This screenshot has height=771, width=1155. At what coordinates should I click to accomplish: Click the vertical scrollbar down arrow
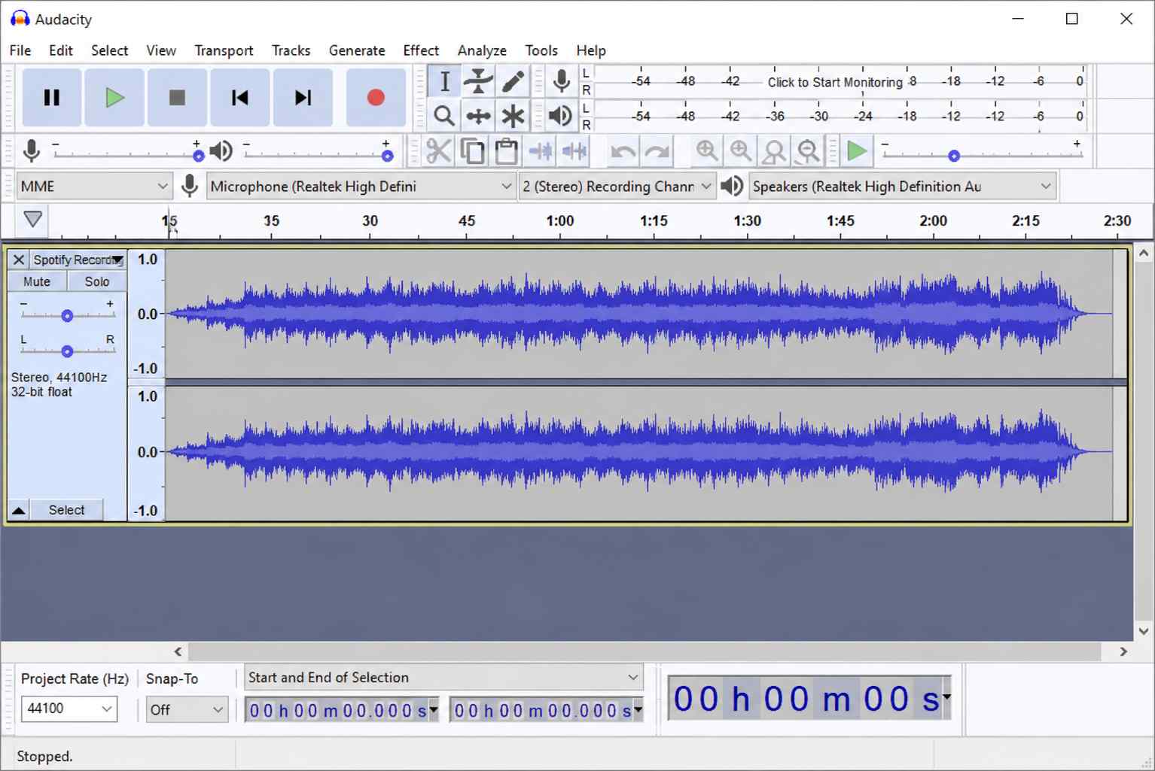click(1144, 631)
